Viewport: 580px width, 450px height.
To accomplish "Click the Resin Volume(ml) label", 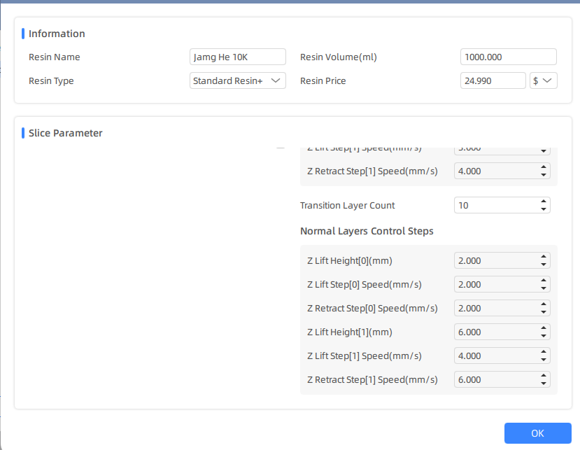I will click(339, 57).
